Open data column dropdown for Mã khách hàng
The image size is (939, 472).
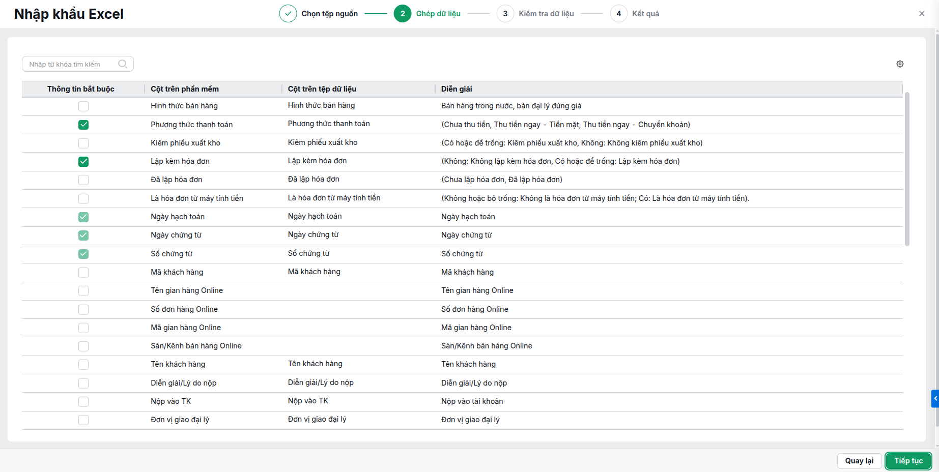click(x=358, y=272)
